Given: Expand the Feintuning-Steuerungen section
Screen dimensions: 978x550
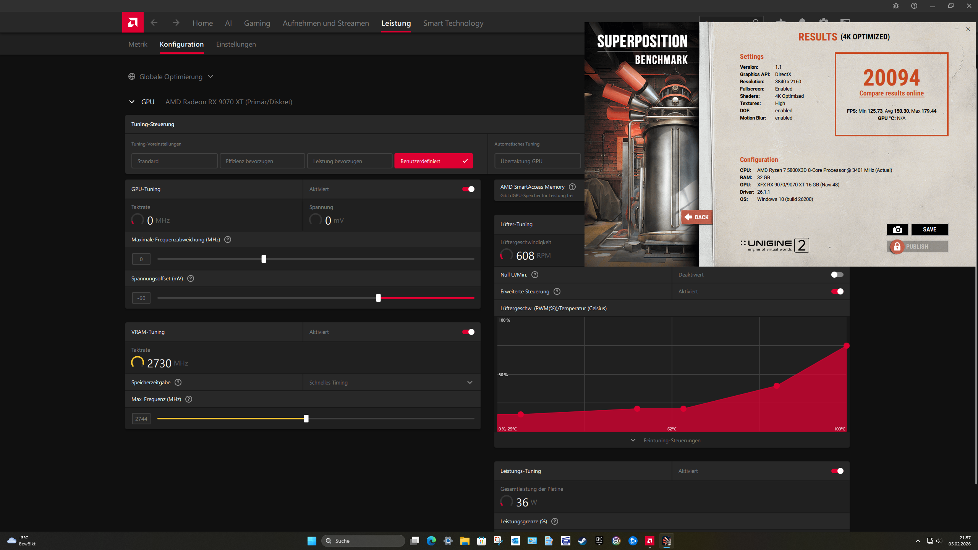Looking at the screenshot, I should 666,440.
